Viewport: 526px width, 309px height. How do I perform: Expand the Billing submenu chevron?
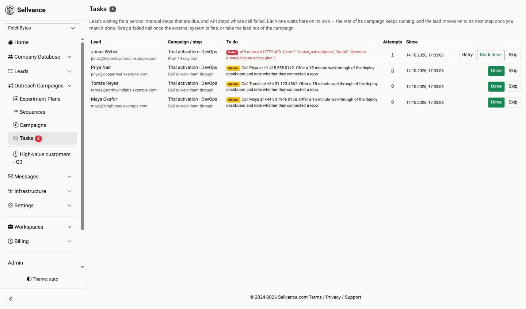[69, 241]
